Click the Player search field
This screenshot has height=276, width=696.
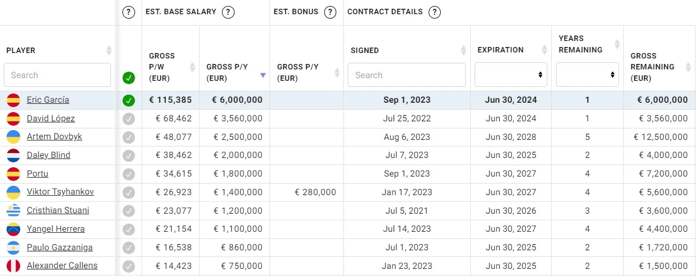coord(57,75)
